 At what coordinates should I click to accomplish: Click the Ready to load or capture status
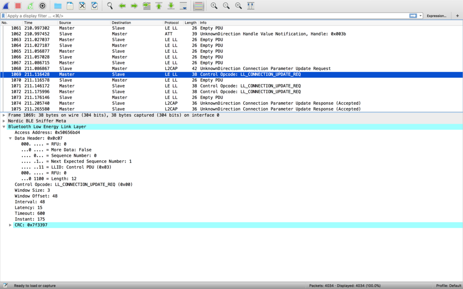(x=35, y=286)
